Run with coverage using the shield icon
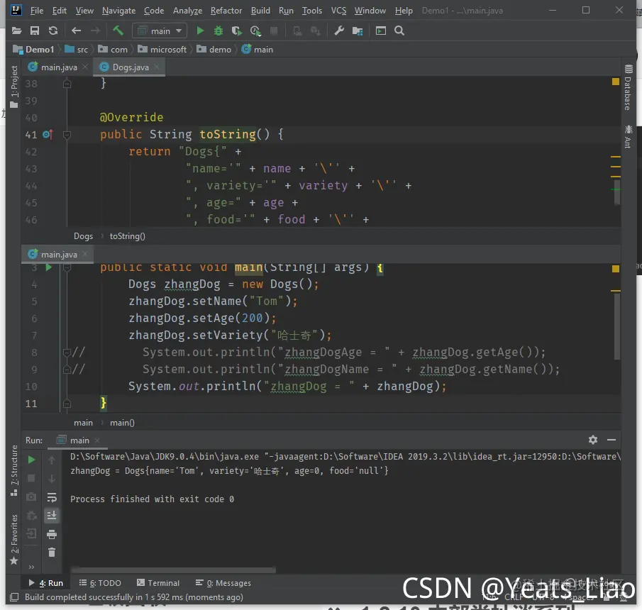Image resolution: width=642 pixels, height=610 pixels. 236,30
